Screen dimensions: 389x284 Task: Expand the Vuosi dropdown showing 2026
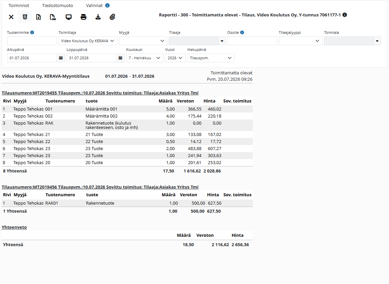175,58
